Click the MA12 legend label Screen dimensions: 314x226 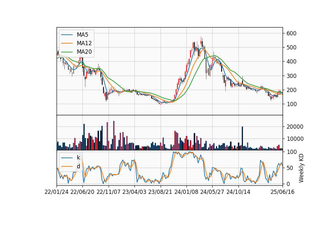coord(84,43)
